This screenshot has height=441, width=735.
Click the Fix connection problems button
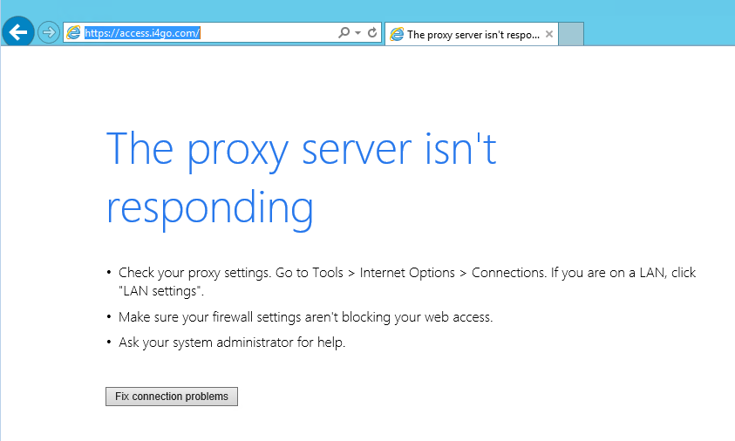tap(172, 397)
